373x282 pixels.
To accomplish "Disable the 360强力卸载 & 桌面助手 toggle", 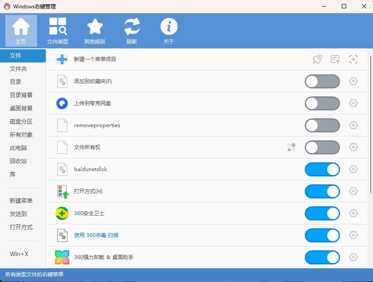I will coord(322,257).
